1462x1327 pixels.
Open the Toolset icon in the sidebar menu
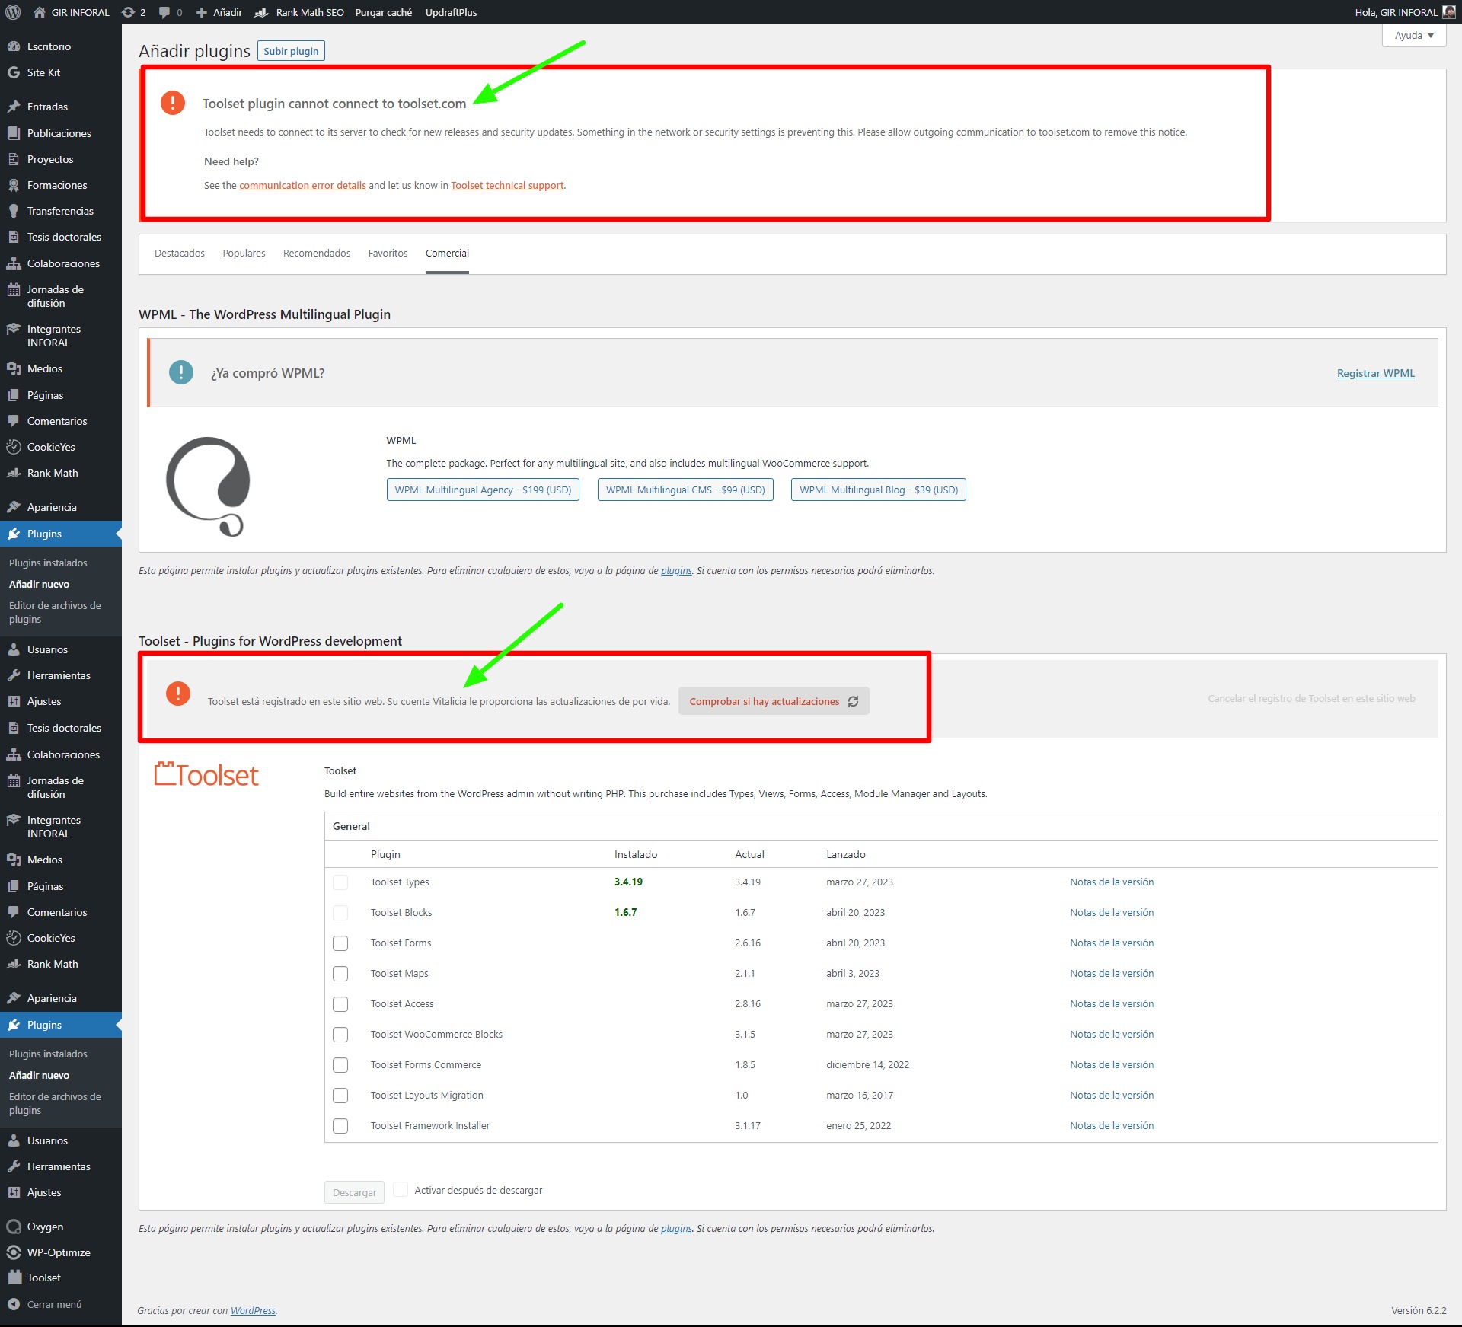click(14, 1278)
